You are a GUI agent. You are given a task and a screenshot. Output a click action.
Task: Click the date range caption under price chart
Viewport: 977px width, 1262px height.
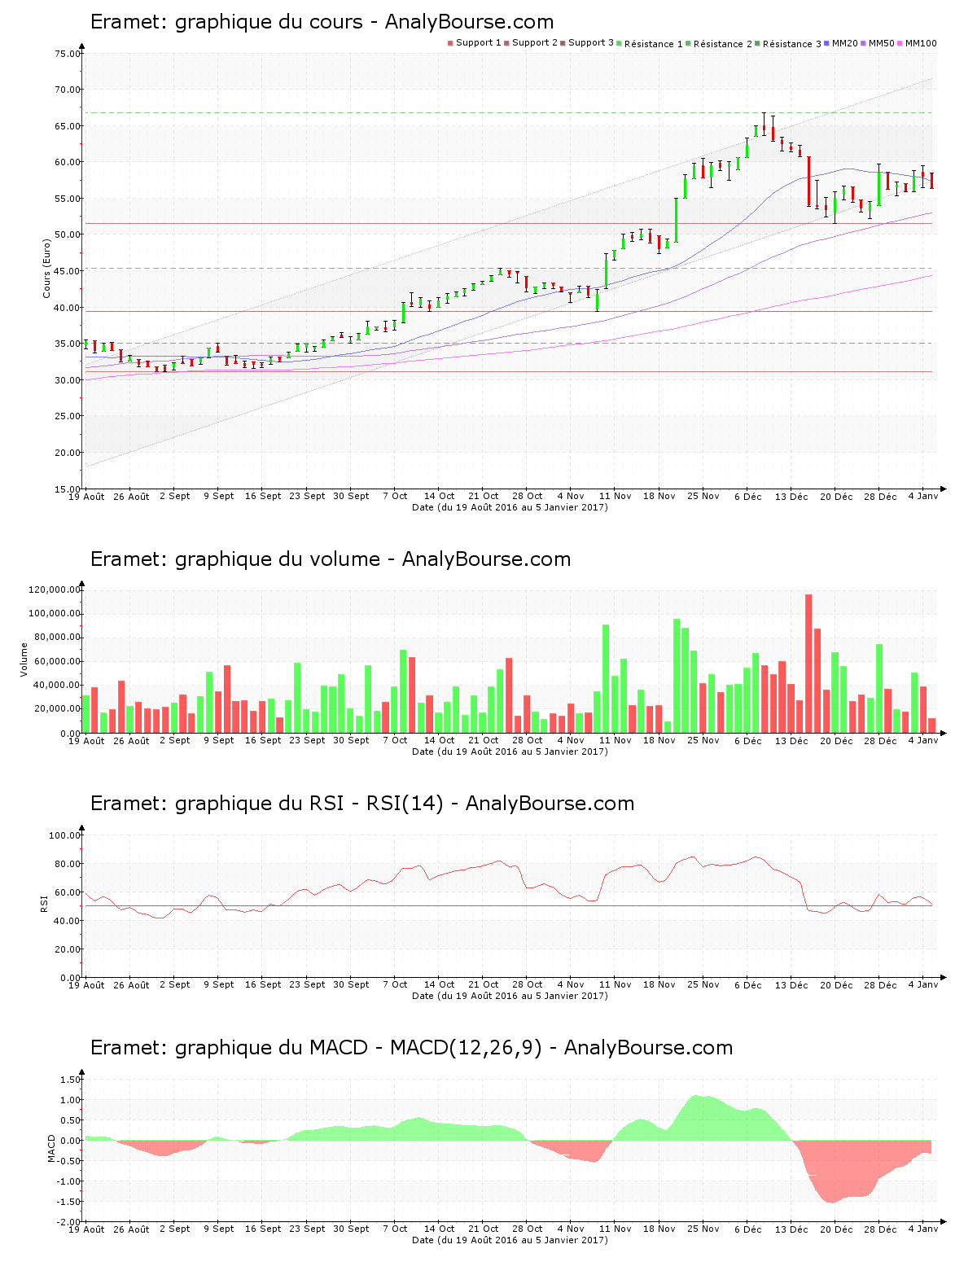pyautogui.click(x=510, y=507)
